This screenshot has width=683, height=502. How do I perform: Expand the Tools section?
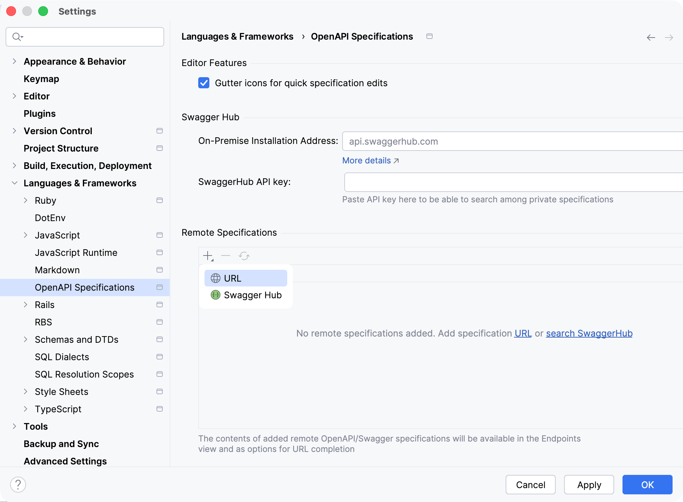coord(14,426)
